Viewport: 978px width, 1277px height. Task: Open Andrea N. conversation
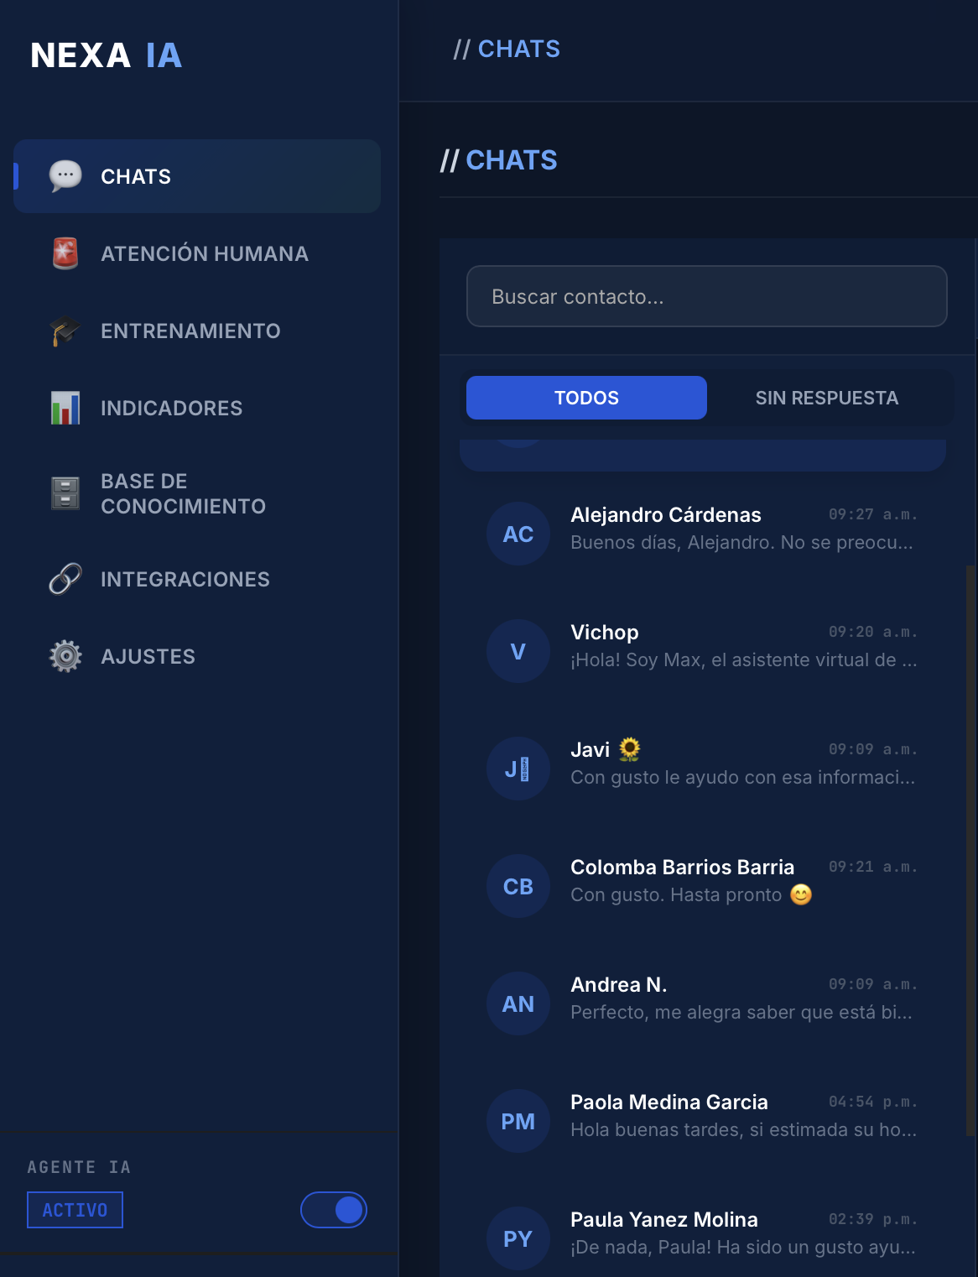[x=703, y=1003]
